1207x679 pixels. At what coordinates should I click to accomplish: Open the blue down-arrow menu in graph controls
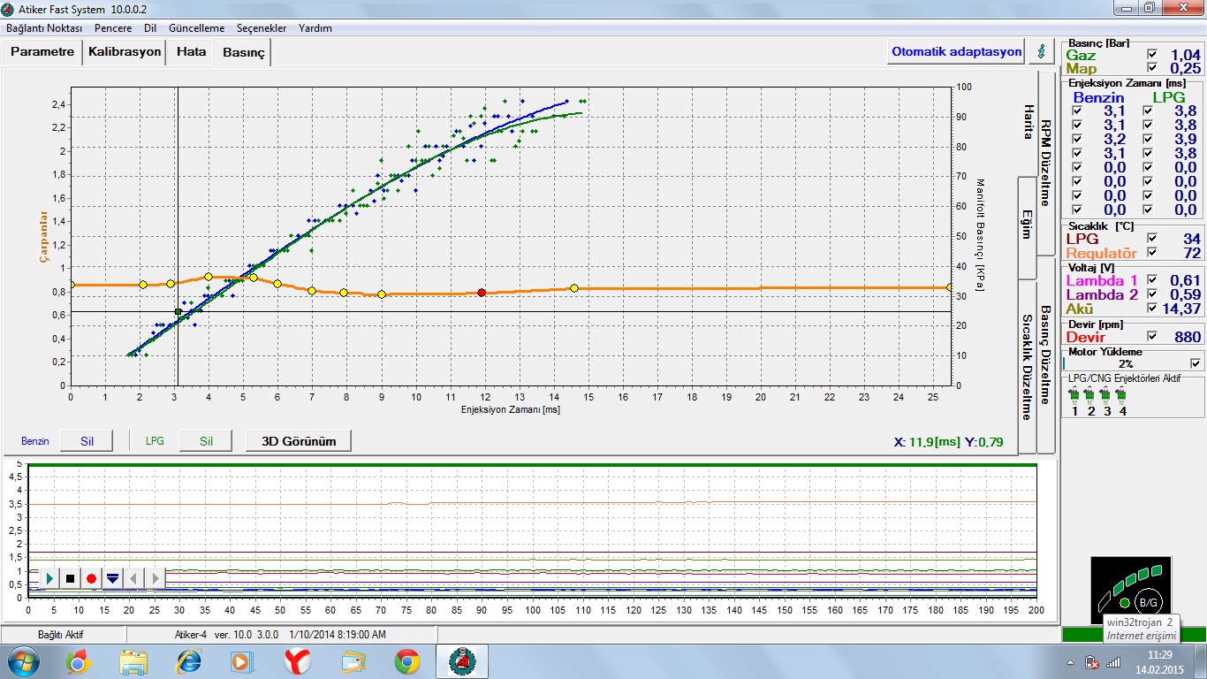(112, 578)
